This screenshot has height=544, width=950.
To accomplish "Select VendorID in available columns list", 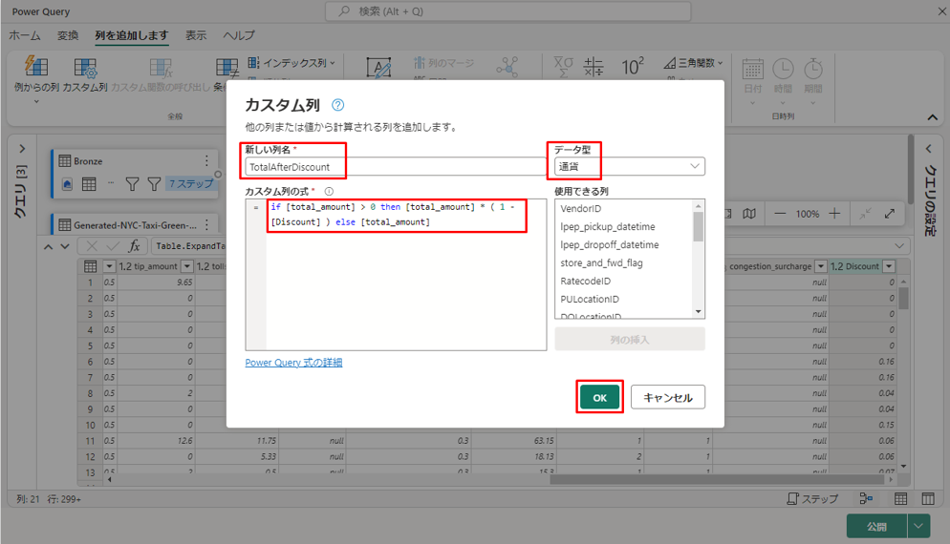I will tap(581, 209).
